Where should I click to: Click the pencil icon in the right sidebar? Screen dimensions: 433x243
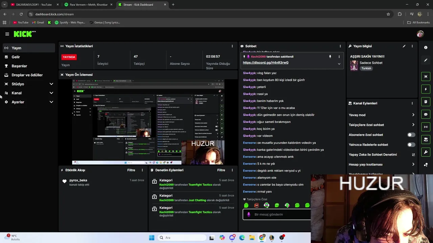426,60
